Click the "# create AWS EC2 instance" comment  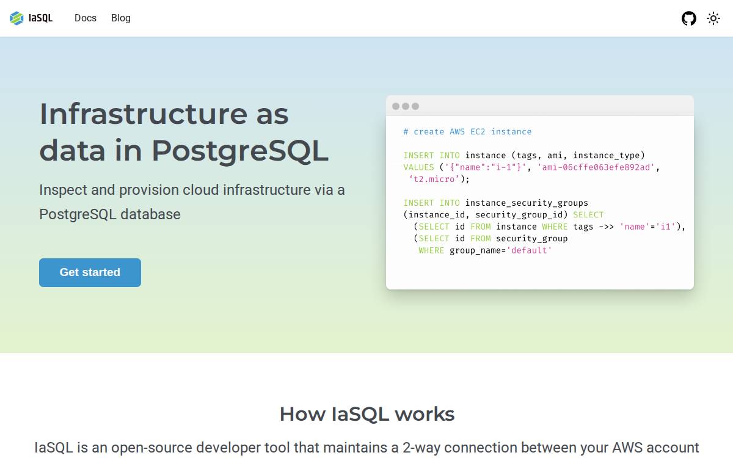(x=467, y=132)
